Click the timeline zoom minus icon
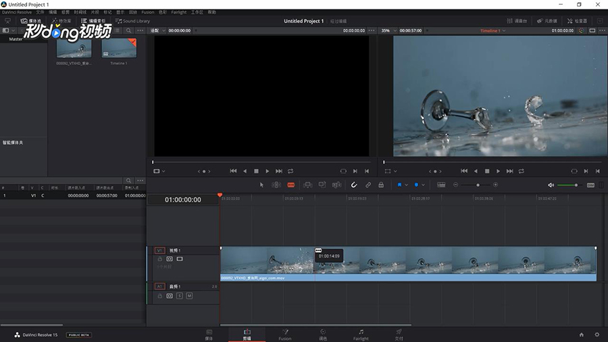The width and height of the screenshot is (608, 342). pyautogui.click(x=455, y=185)
